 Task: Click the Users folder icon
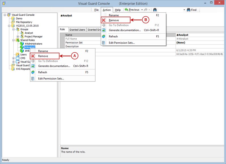point(18,54)
